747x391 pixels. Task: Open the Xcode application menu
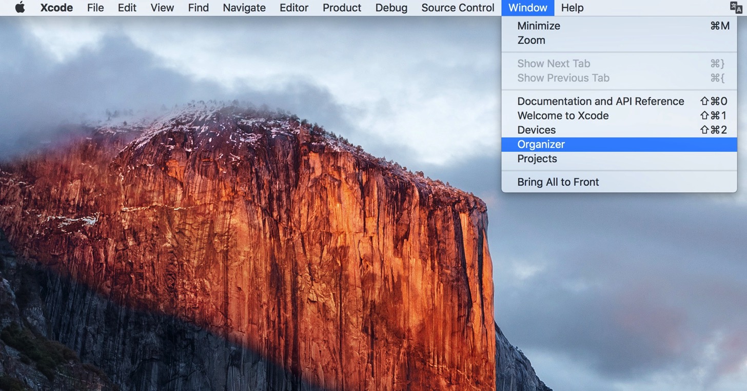(56, 8)
